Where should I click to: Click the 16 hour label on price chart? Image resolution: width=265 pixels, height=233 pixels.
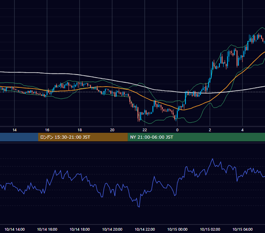(47, 130)
